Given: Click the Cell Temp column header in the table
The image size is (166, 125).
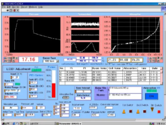Looking at the screenshot, I should click(115, 69).
